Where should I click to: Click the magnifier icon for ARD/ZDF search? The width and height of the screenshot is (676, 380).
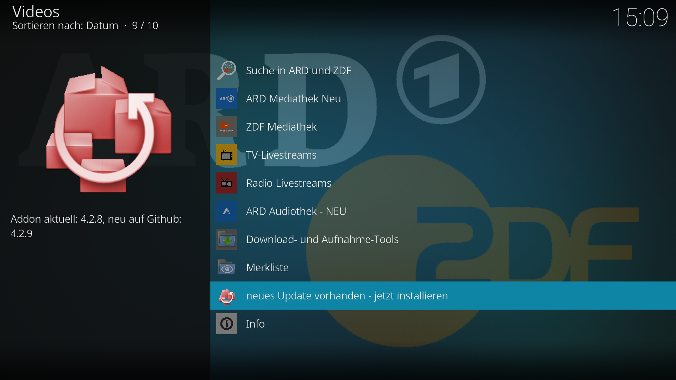[x=226, y=70]
